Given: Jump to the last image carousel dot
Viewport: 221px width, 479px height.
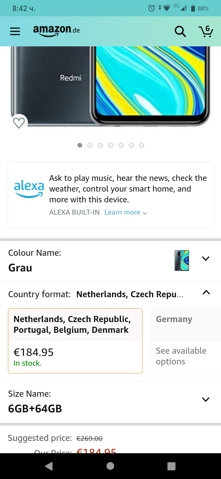Looking at the screenshot, I should (x=142, y=145).
